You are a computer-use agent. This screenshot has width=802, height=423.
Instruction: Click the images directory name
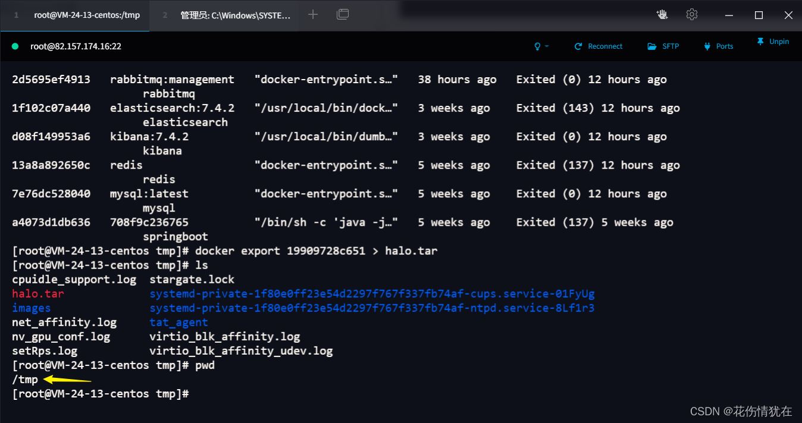32,308
